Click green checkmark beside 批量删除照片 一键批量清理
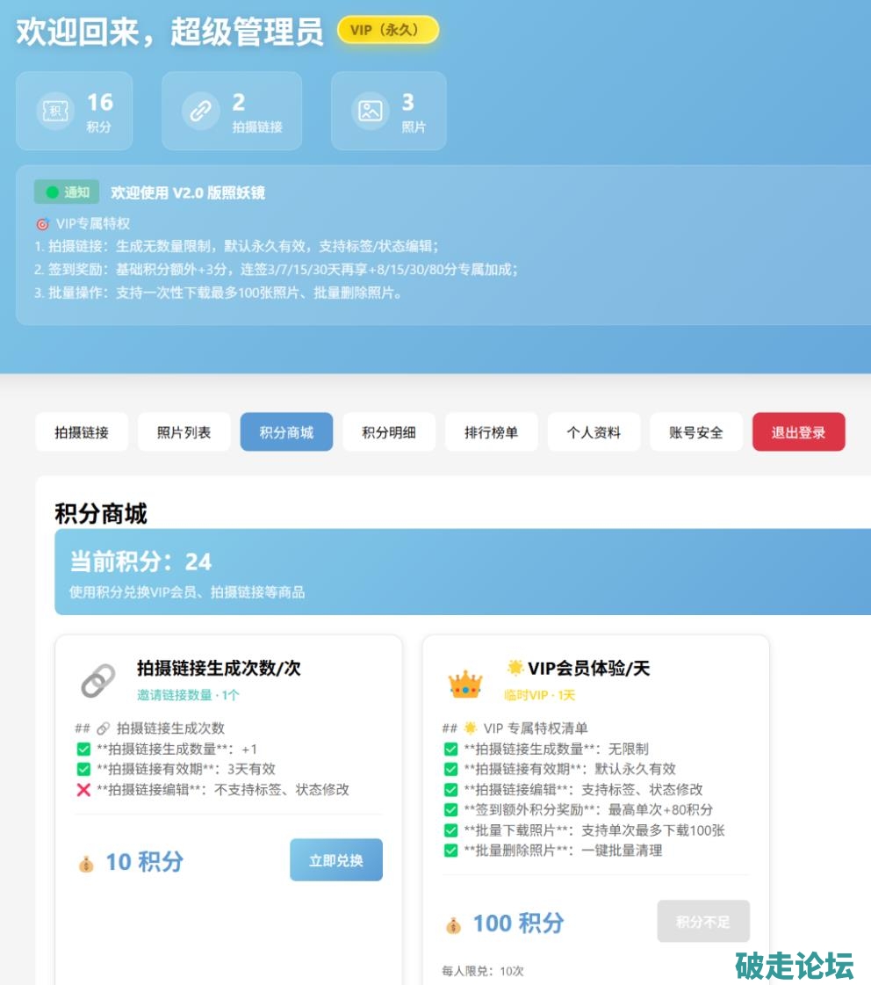Screen dimensions: 871x985 pos(450,851)
